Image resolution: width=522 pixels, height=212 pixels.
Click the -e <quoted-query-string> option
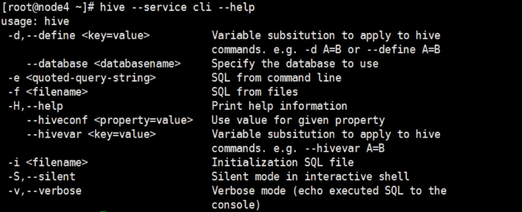point(82,78)
